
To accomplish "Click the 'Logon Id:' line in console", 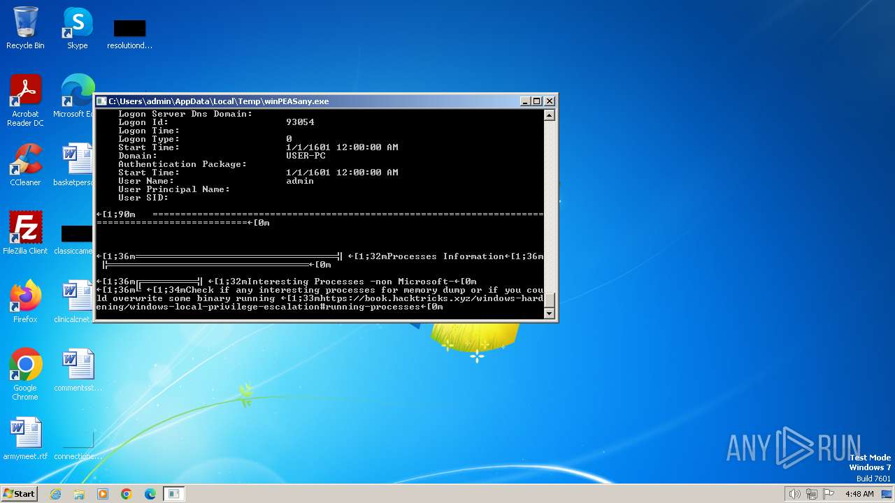I will pyautogui.click(x=216, y=122).
